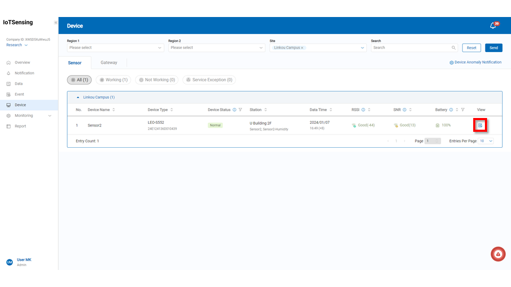Click the red floating alert button
This screenshot has width=511, height=287.
498,254
